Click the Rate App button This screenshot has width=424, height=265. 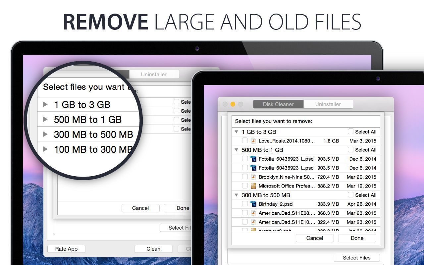coord(66,249)
